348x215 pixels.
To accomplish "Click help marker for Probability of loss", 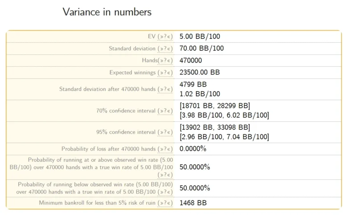I will 165,149.
